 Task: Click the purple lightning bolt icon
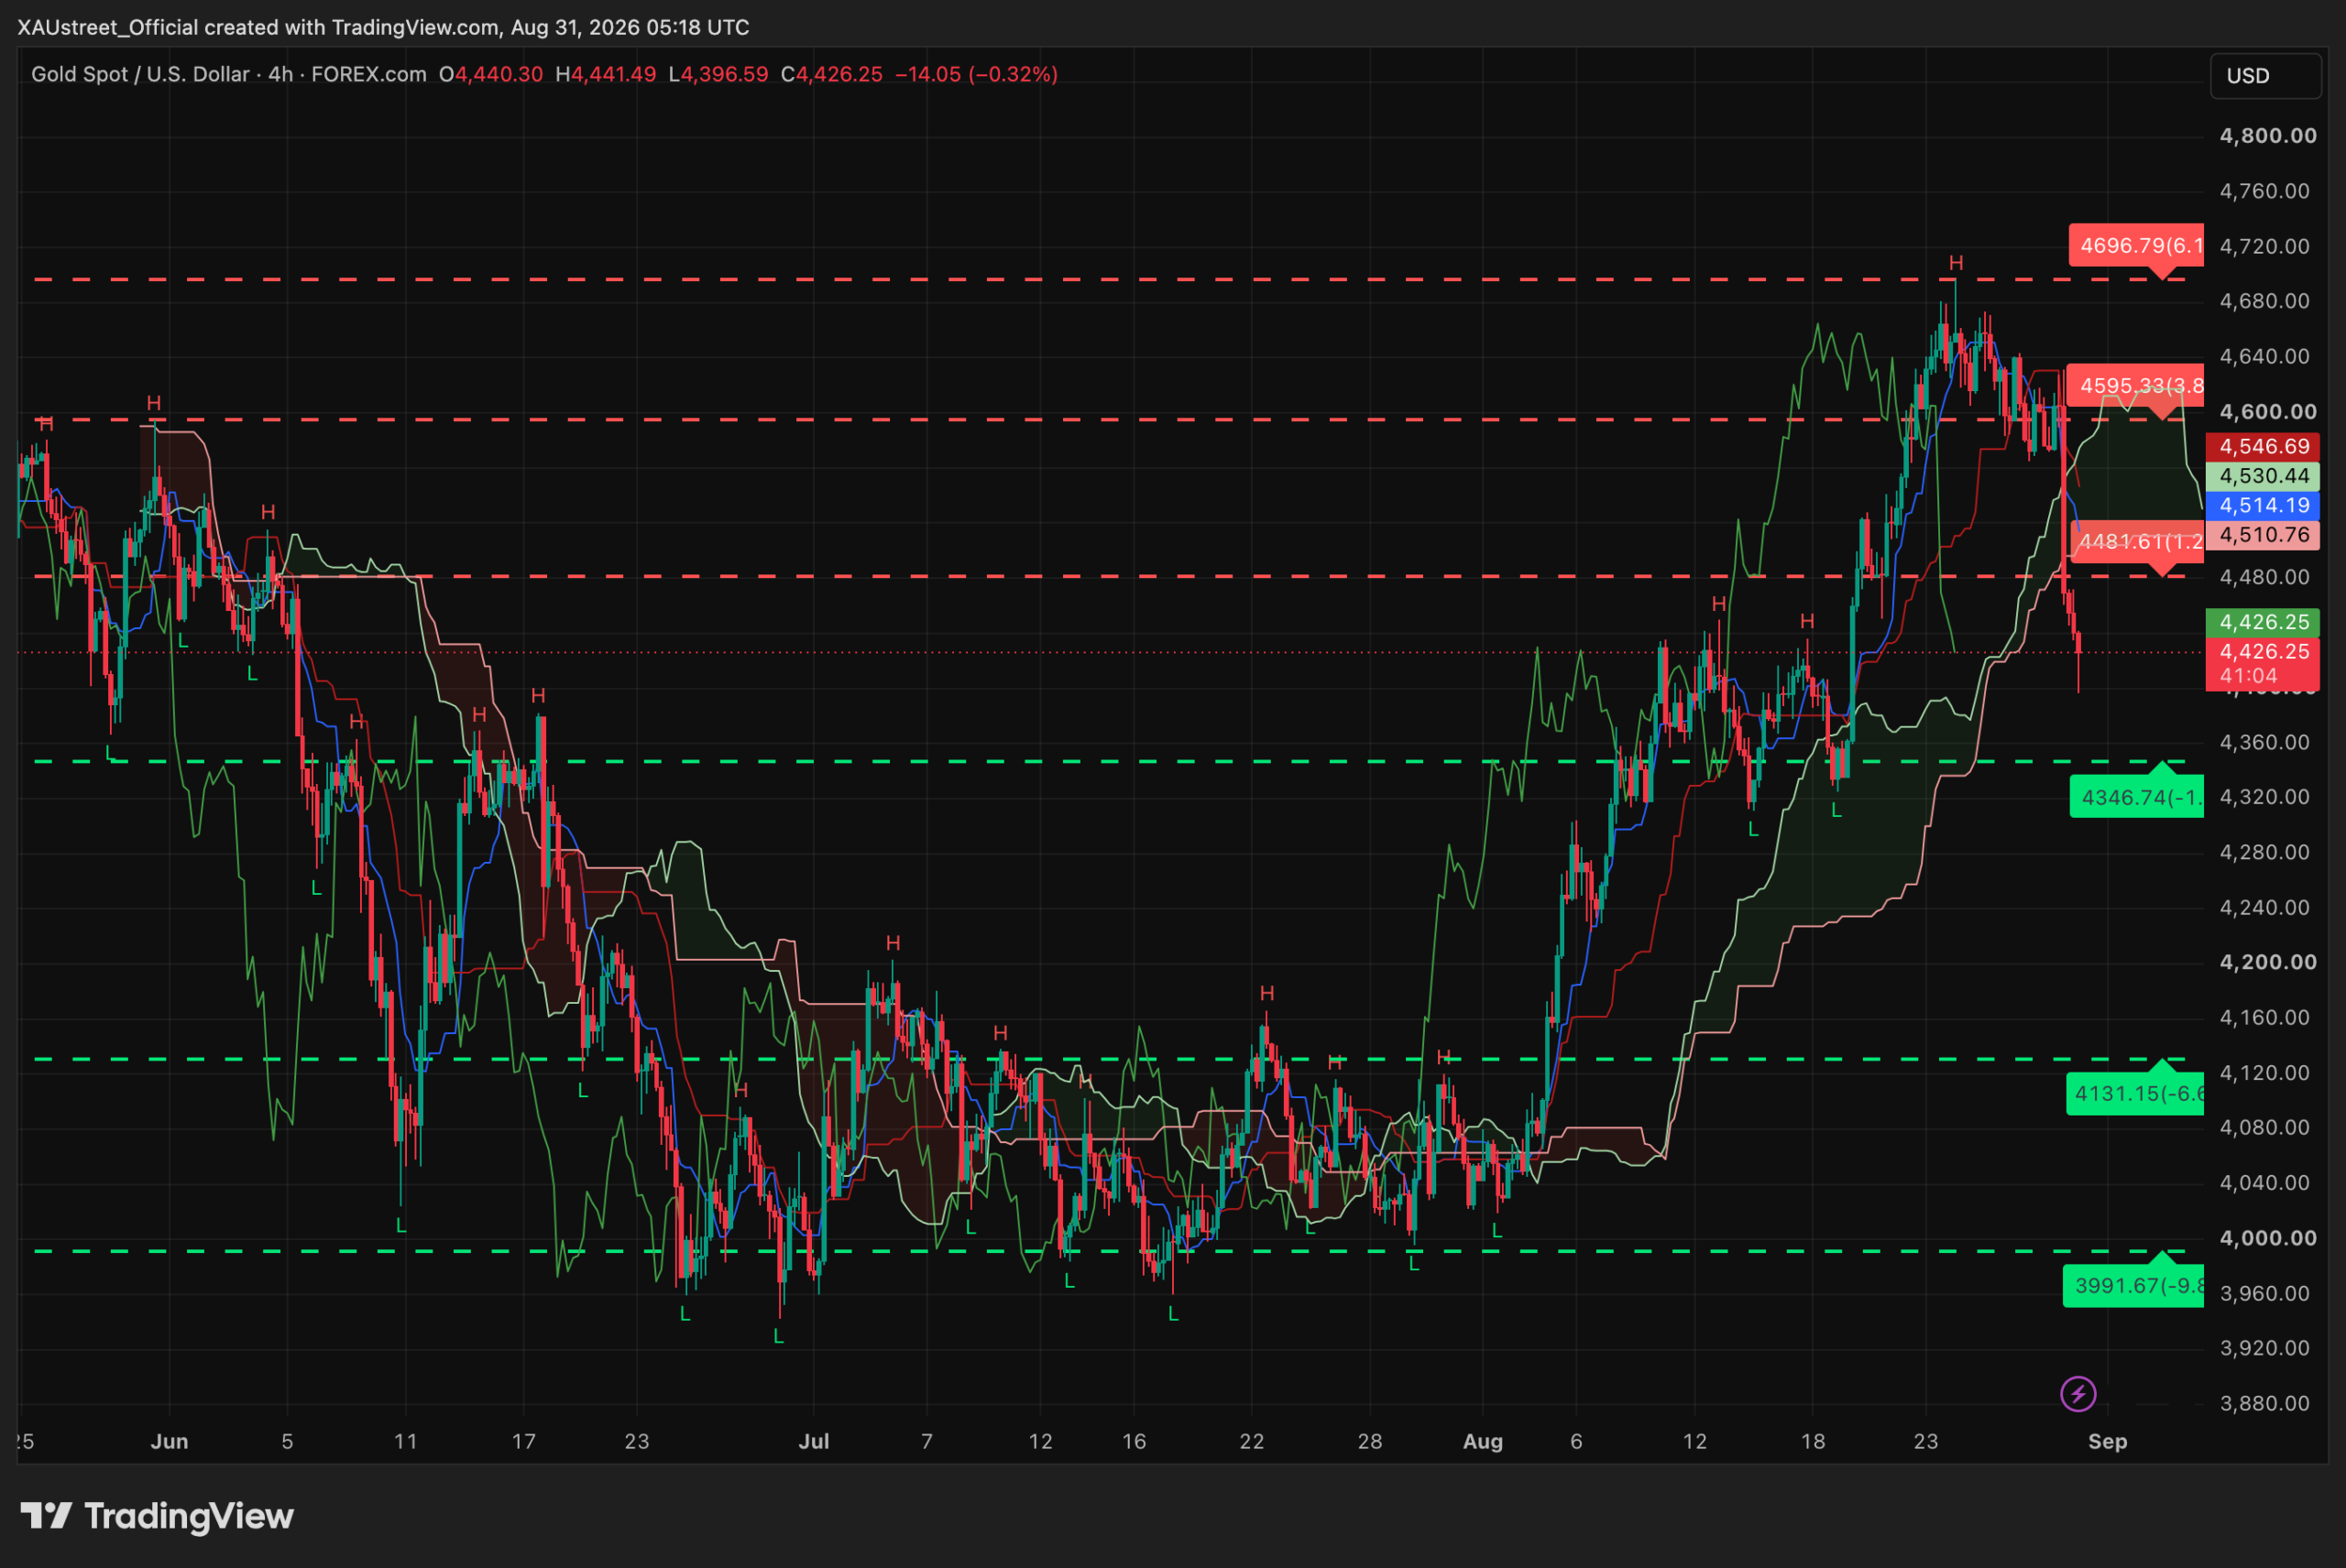pyautogui.click(x=2077, y=1393)
